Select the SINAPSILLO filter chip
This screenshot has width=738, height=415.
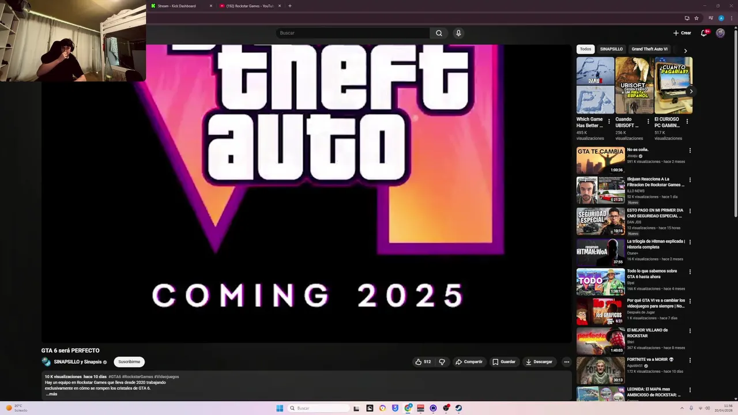coord(611,49)
